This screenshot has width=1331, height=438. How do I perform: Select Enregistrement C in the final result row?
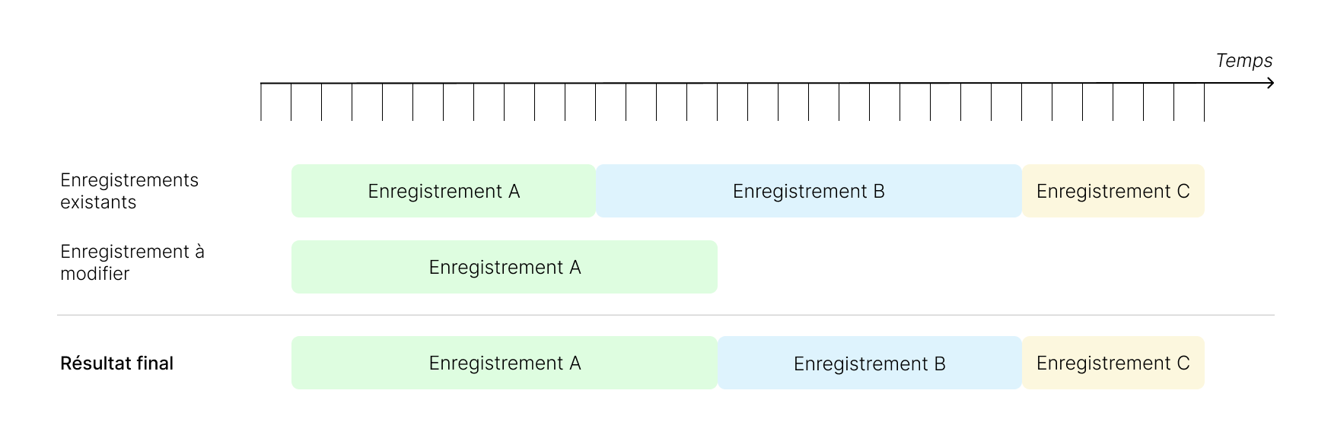pyautogui.click(x=1113, y=363)
